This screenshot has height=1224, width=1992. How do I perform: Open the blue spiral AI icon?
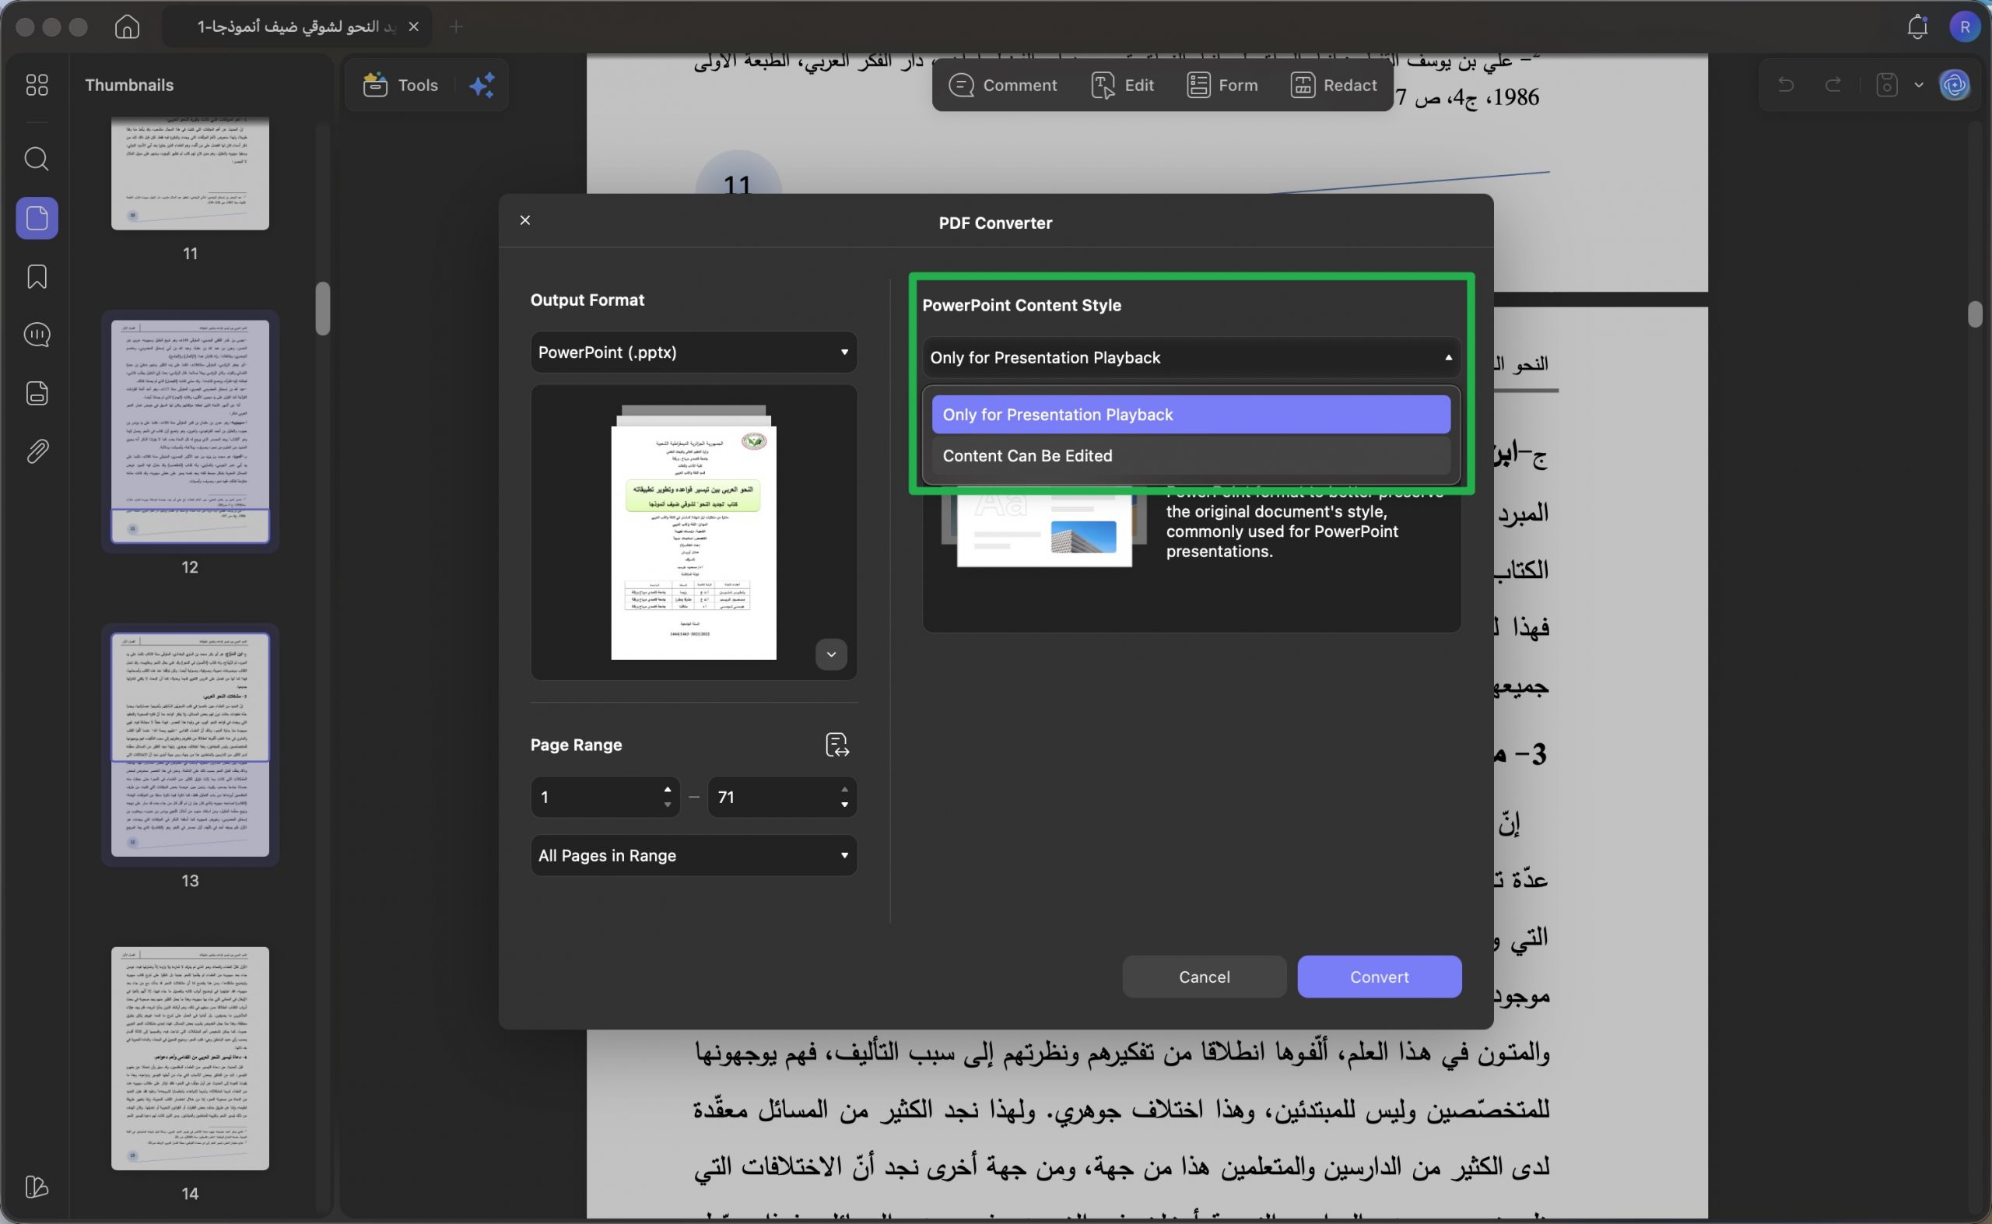point(1955,85)
